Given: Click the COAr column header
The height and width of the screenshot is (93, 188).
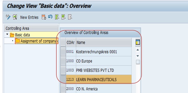Looking at the screenshot, I should [x=71, y=42].
